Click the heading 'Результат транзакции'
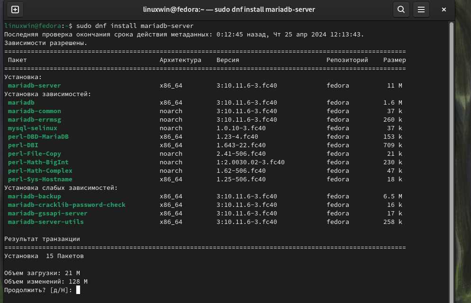The width and height of the screenshot is (471, 303). point(42,239)
